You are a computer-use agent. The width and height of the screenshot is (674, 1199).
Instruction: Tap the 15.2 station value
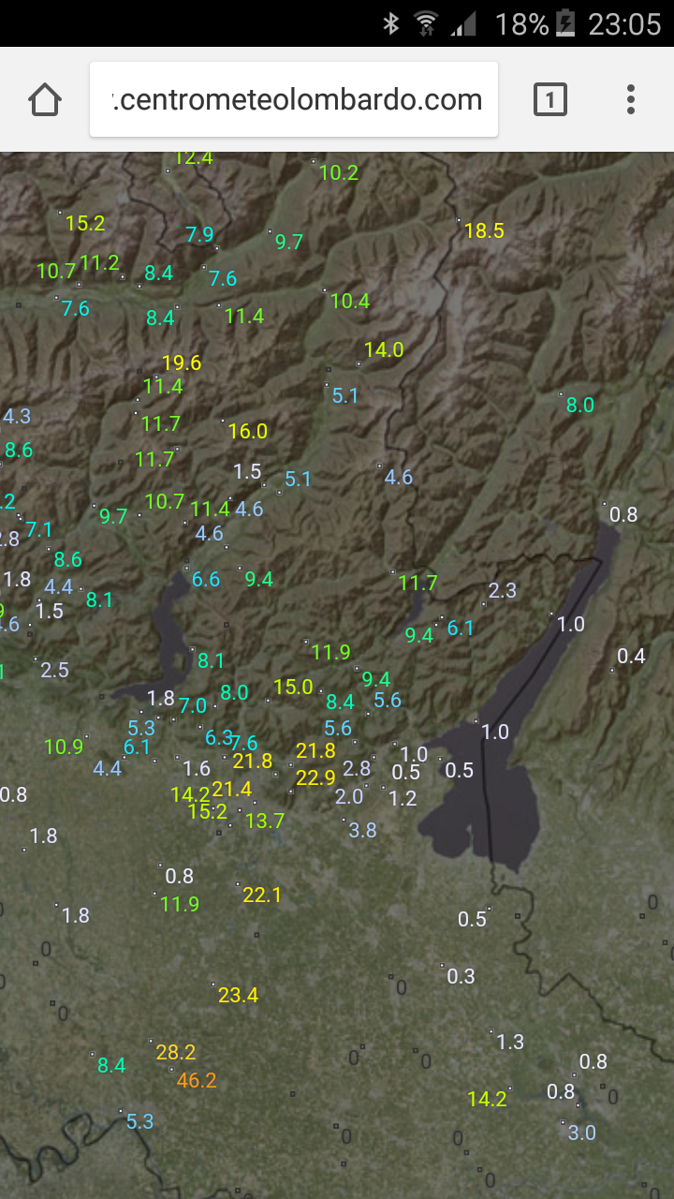pyautogui.click(x=85, y=223)
